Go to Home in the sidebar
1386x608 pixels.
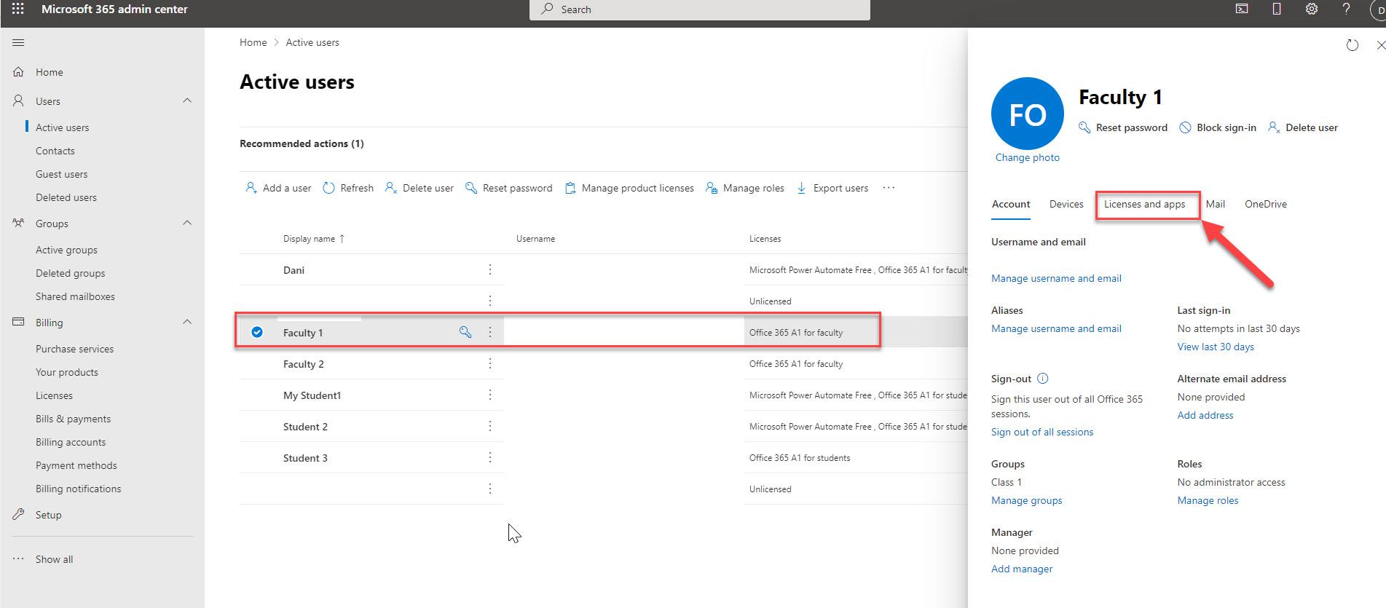pyautogui.click(x=49, y=72)
